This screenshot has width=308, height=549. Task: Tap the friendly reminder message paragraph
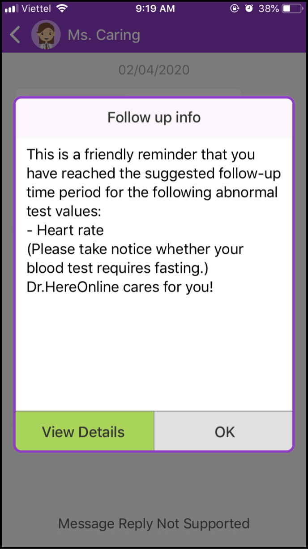coord(152,183)
